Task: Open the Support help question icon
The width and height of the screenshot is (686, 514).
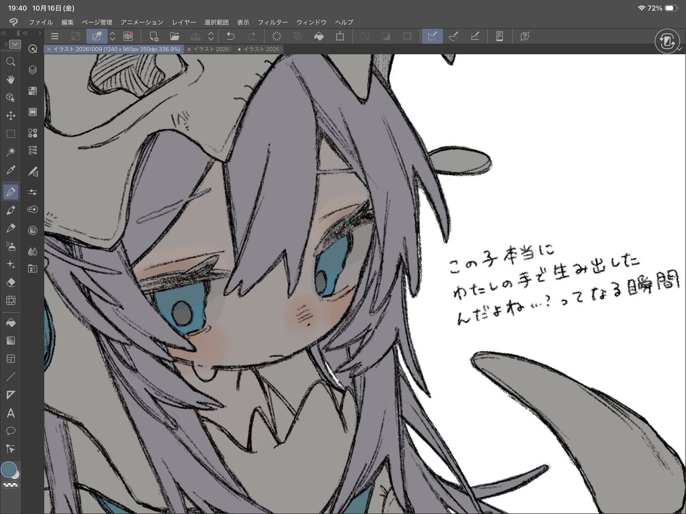Action: 525,36
